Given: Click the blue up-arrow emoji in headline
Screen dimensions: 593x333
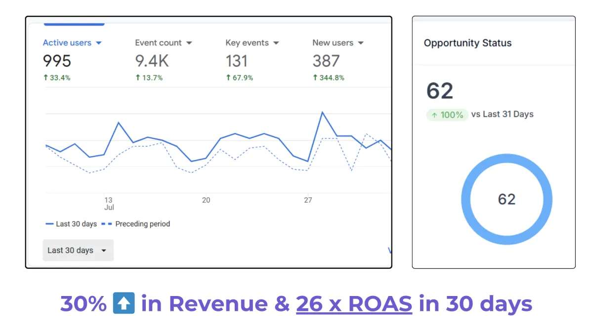Looking at the screenshot, I should pos(124,303).
